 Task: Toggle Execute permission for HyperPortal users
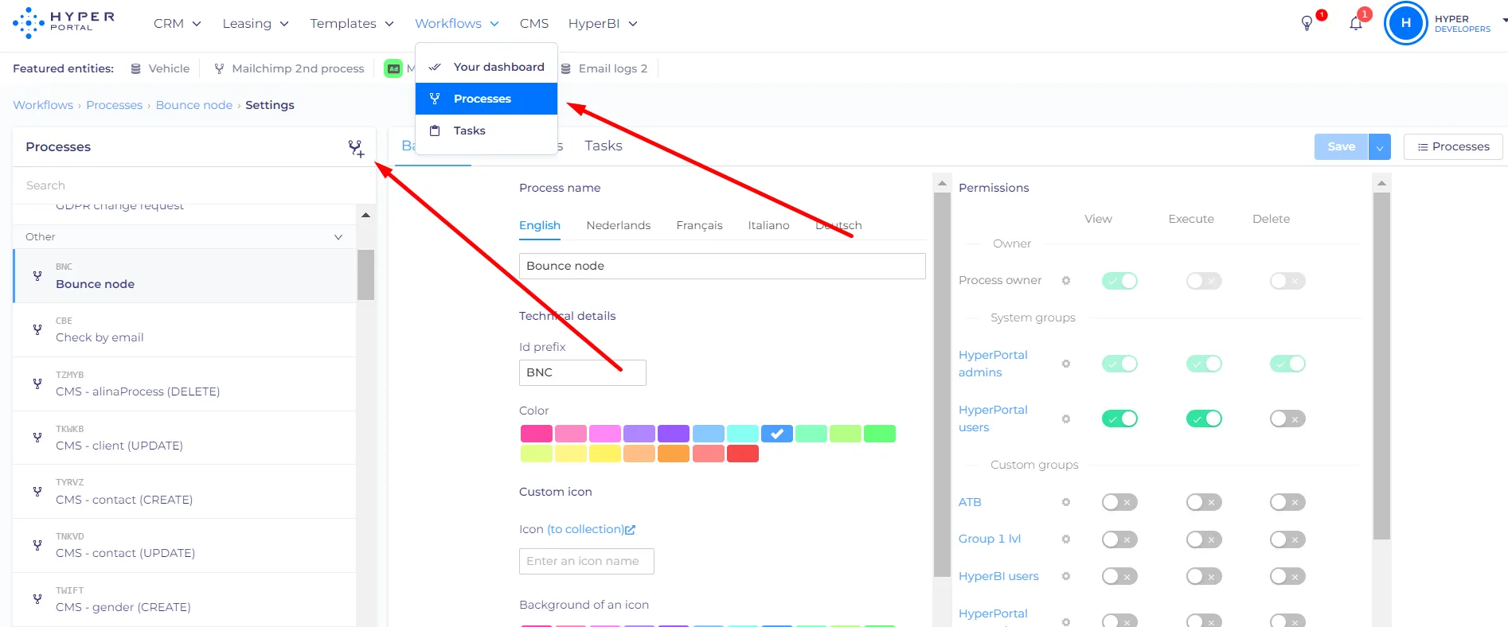click(1204, 419)
